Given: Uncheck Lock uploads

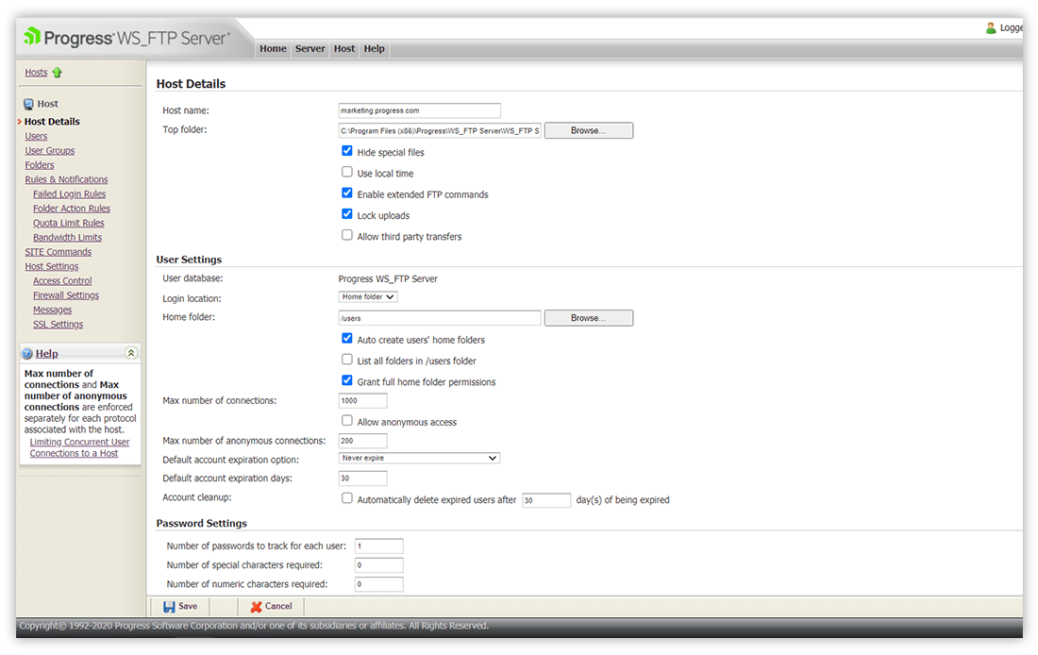Looking at the screenshot, I should coord(347,214).
